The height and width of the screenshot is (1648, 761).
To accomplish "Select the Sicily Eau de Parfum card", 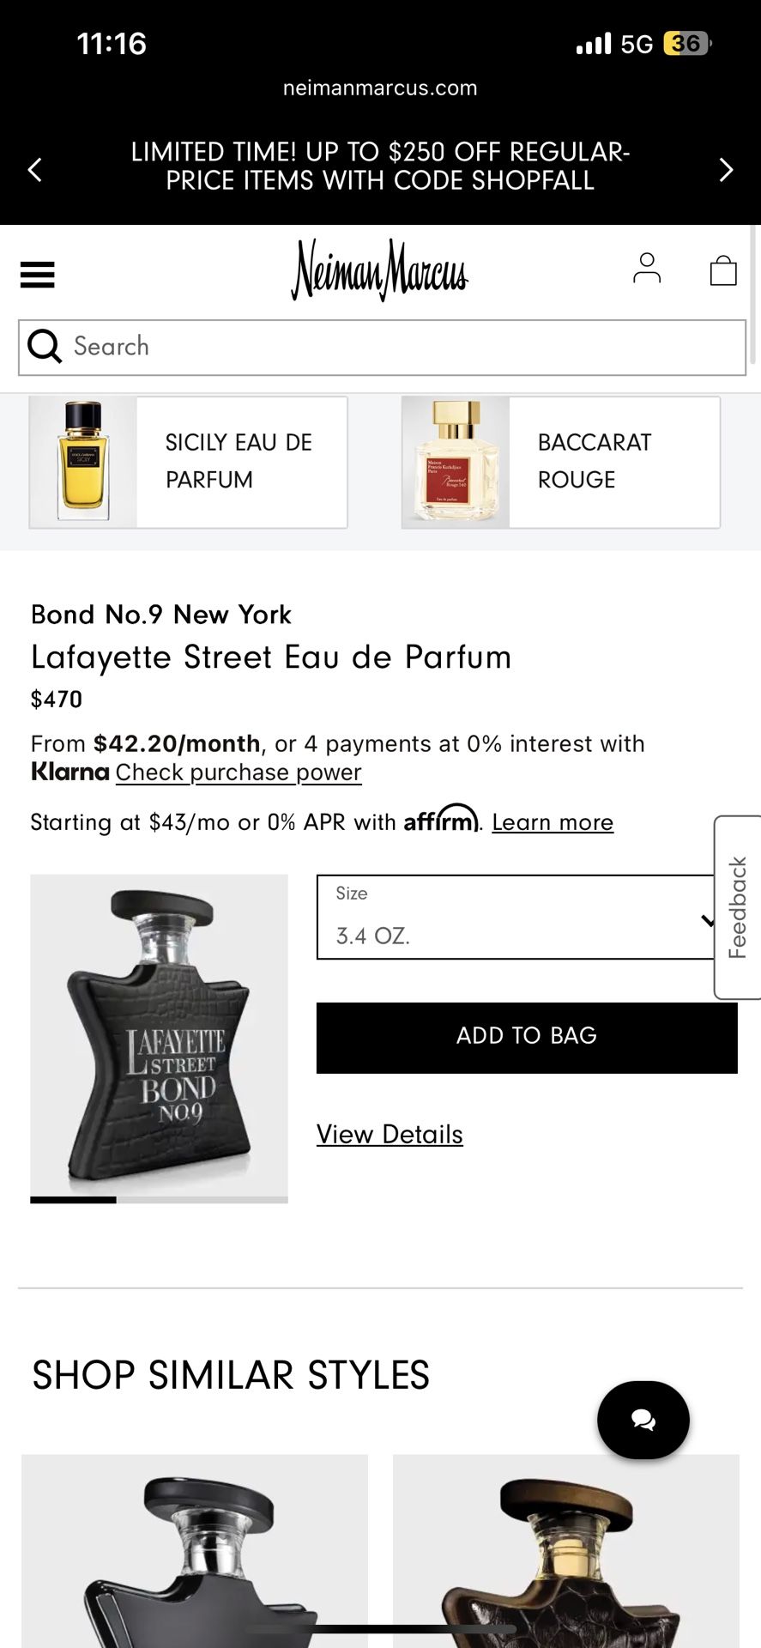I will [x=188, y=462].
